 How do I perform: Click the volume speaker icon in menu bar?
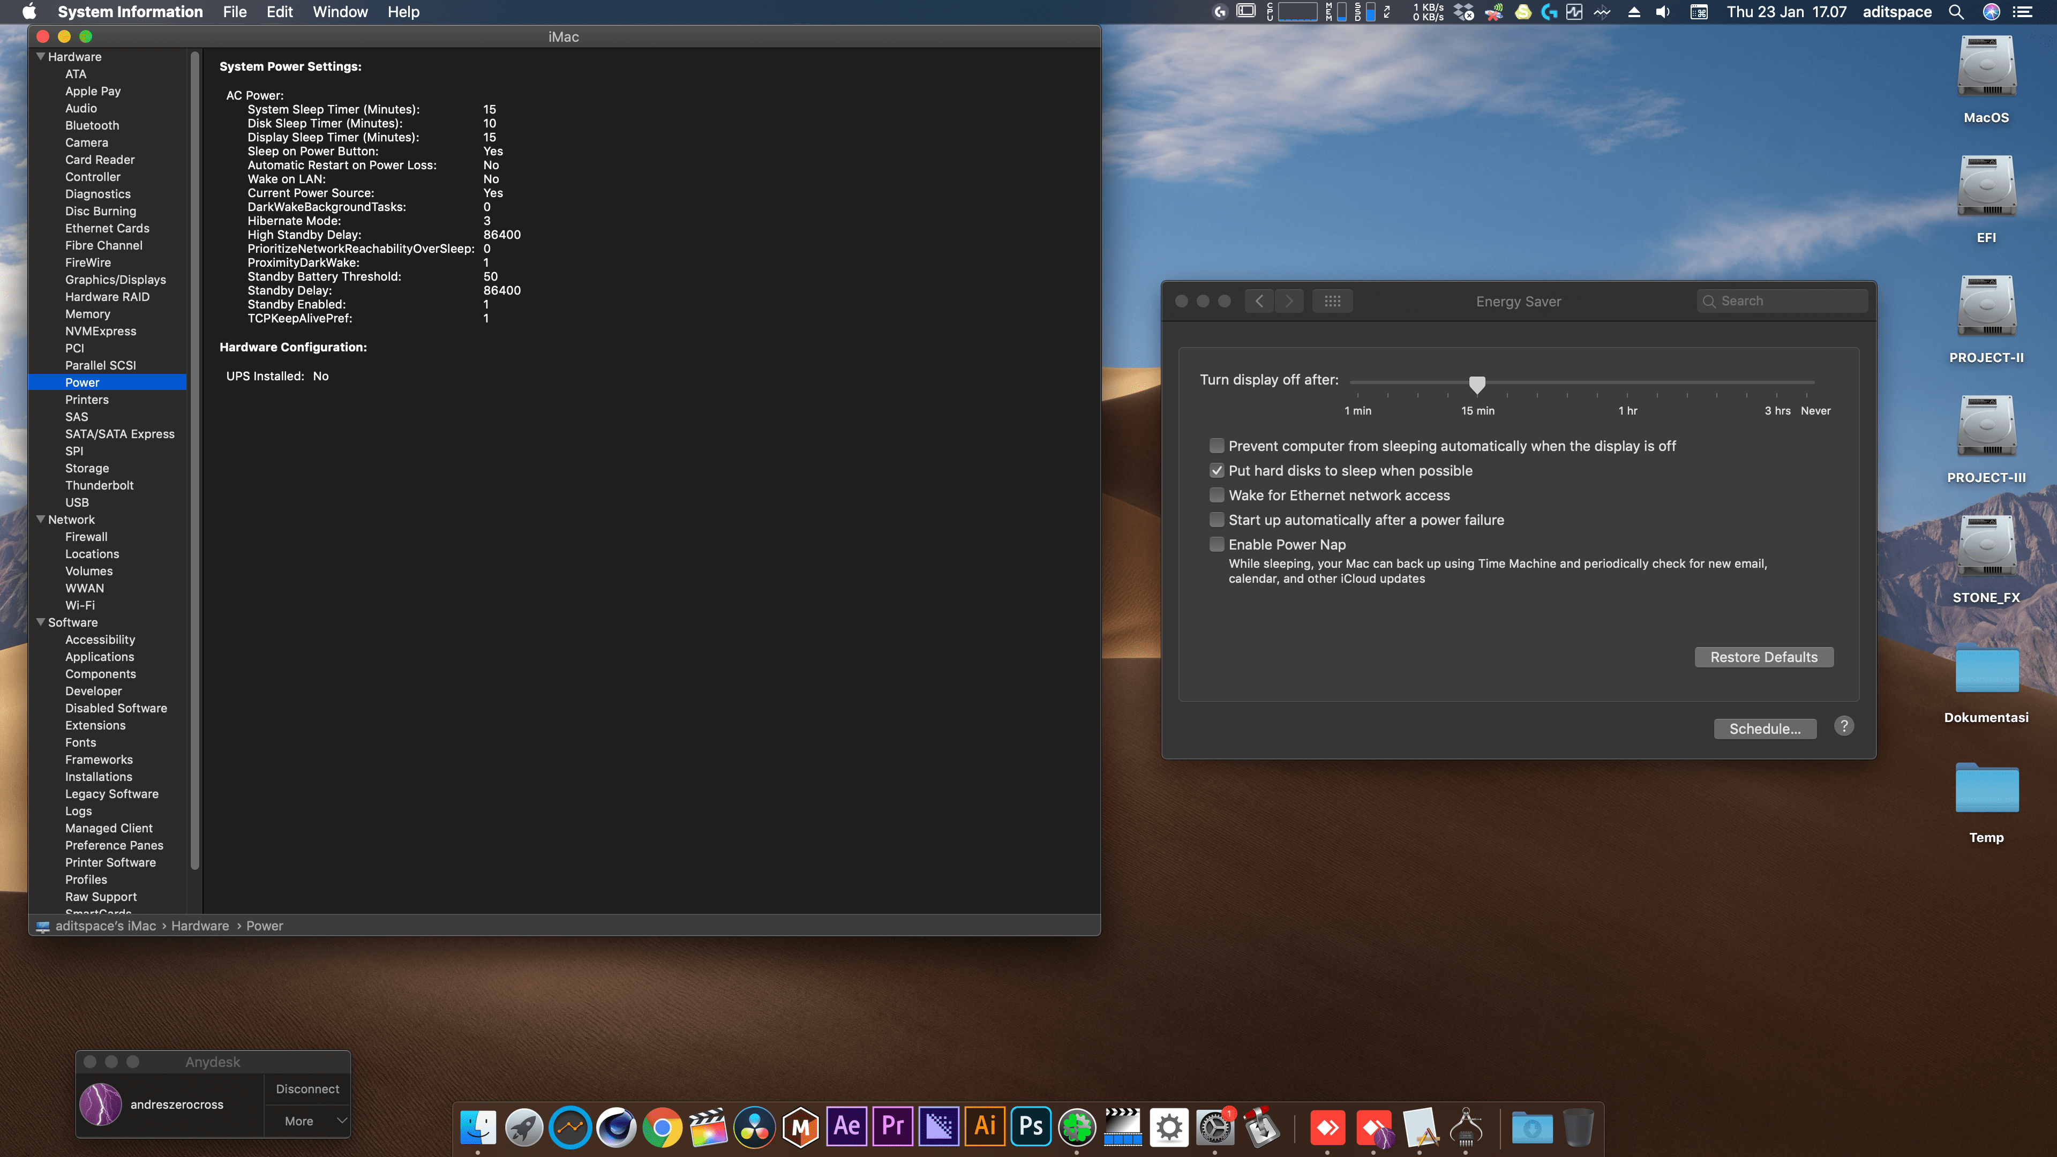pos(1663,12)
